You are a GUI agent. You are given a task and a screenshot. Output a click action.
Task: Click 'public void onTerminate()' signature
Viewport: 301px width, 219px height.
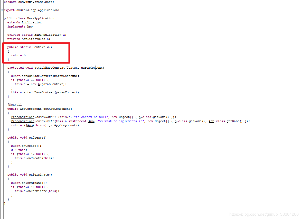pos(30,175)
